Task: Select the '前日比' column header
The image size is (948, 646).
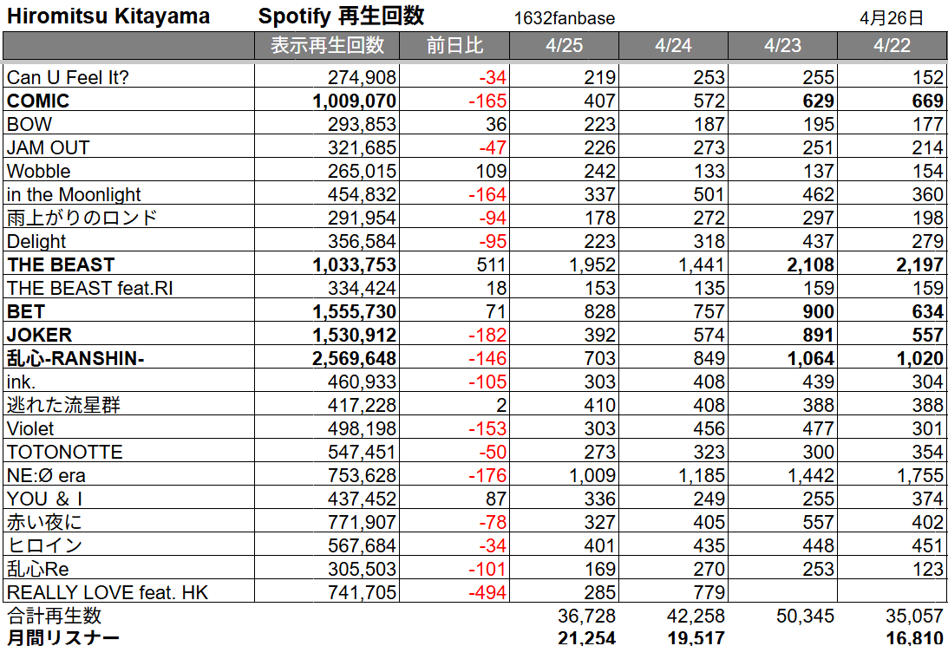Action: click(x=454, y=45)
